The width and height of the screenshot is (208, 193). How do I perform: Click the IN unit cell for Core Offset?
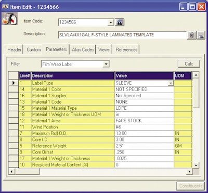pyautogui.click(x=183, y=152)
